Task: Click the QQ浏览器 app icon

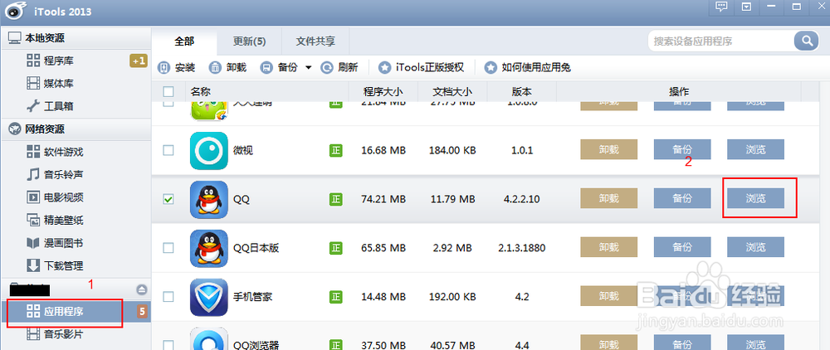Action: (x=208, y=339)
